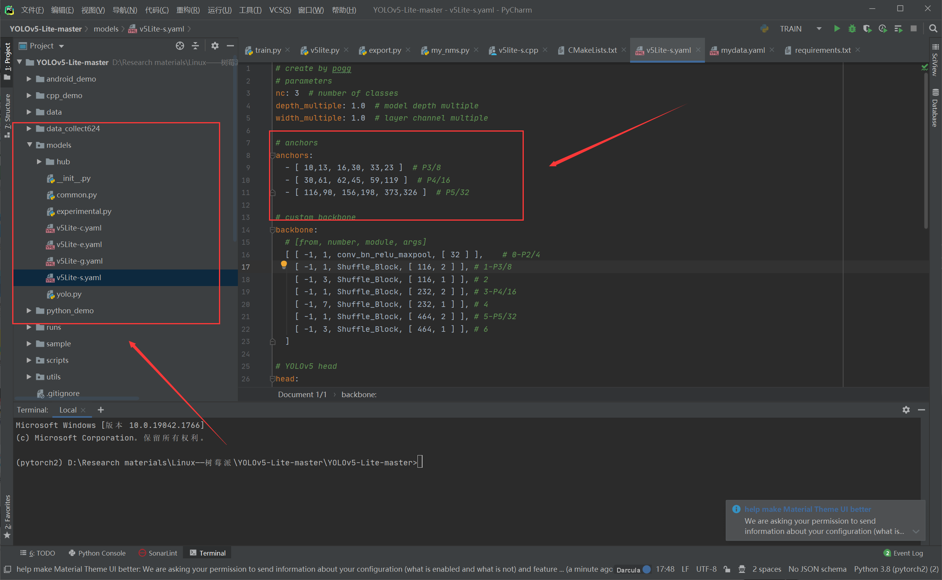
Task: Open TRAIN run configuration dropdown
Action: pos(819,29)
